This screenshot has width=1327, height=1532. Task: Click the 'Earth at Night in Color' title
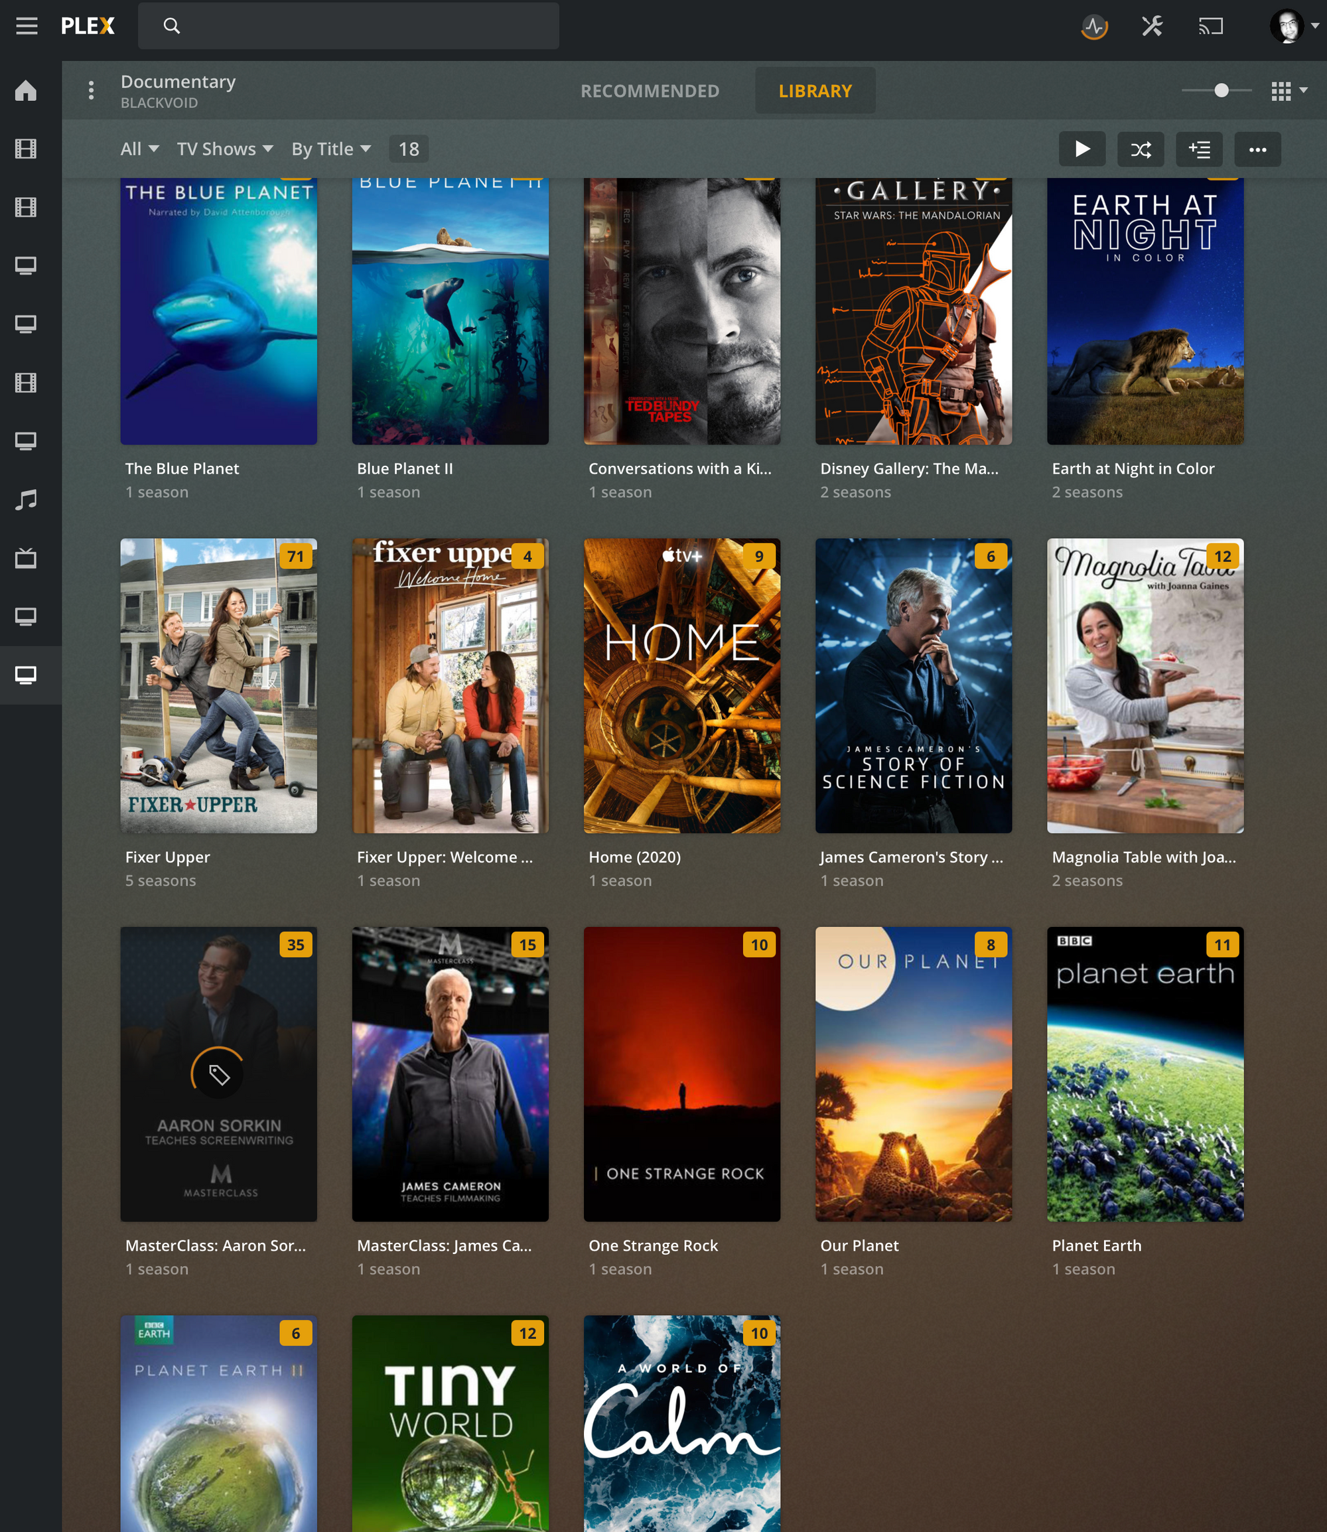[x=1133, y=468]
